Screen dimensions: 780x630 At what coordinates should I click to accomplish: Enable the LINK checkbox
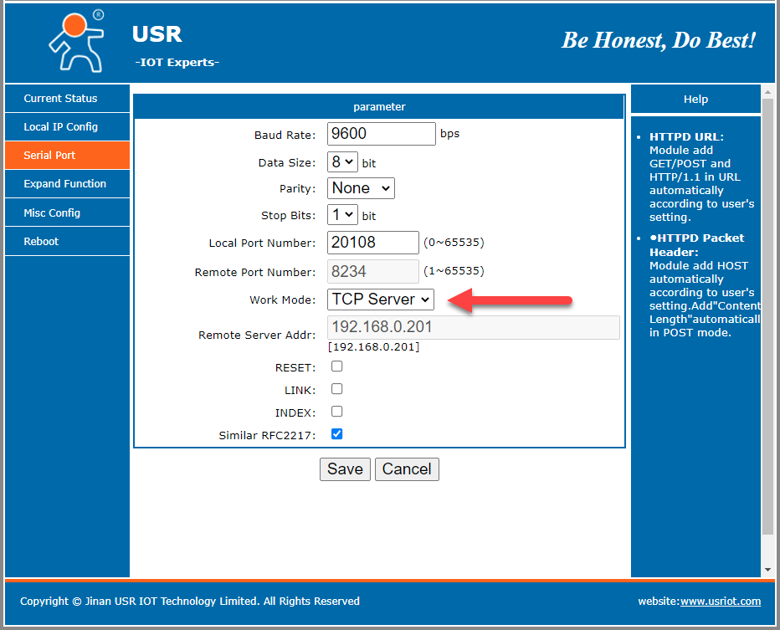pos(336,389)
